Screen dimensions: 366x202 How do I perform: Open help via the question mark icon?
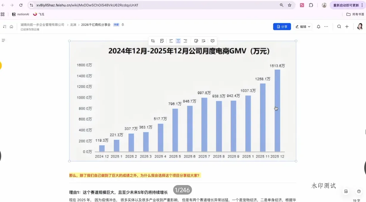coord(359,192)
